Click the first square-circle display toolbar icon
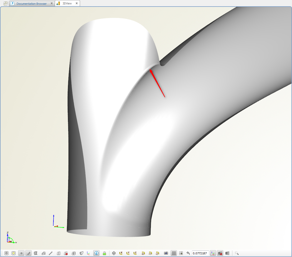 point(7,253)
